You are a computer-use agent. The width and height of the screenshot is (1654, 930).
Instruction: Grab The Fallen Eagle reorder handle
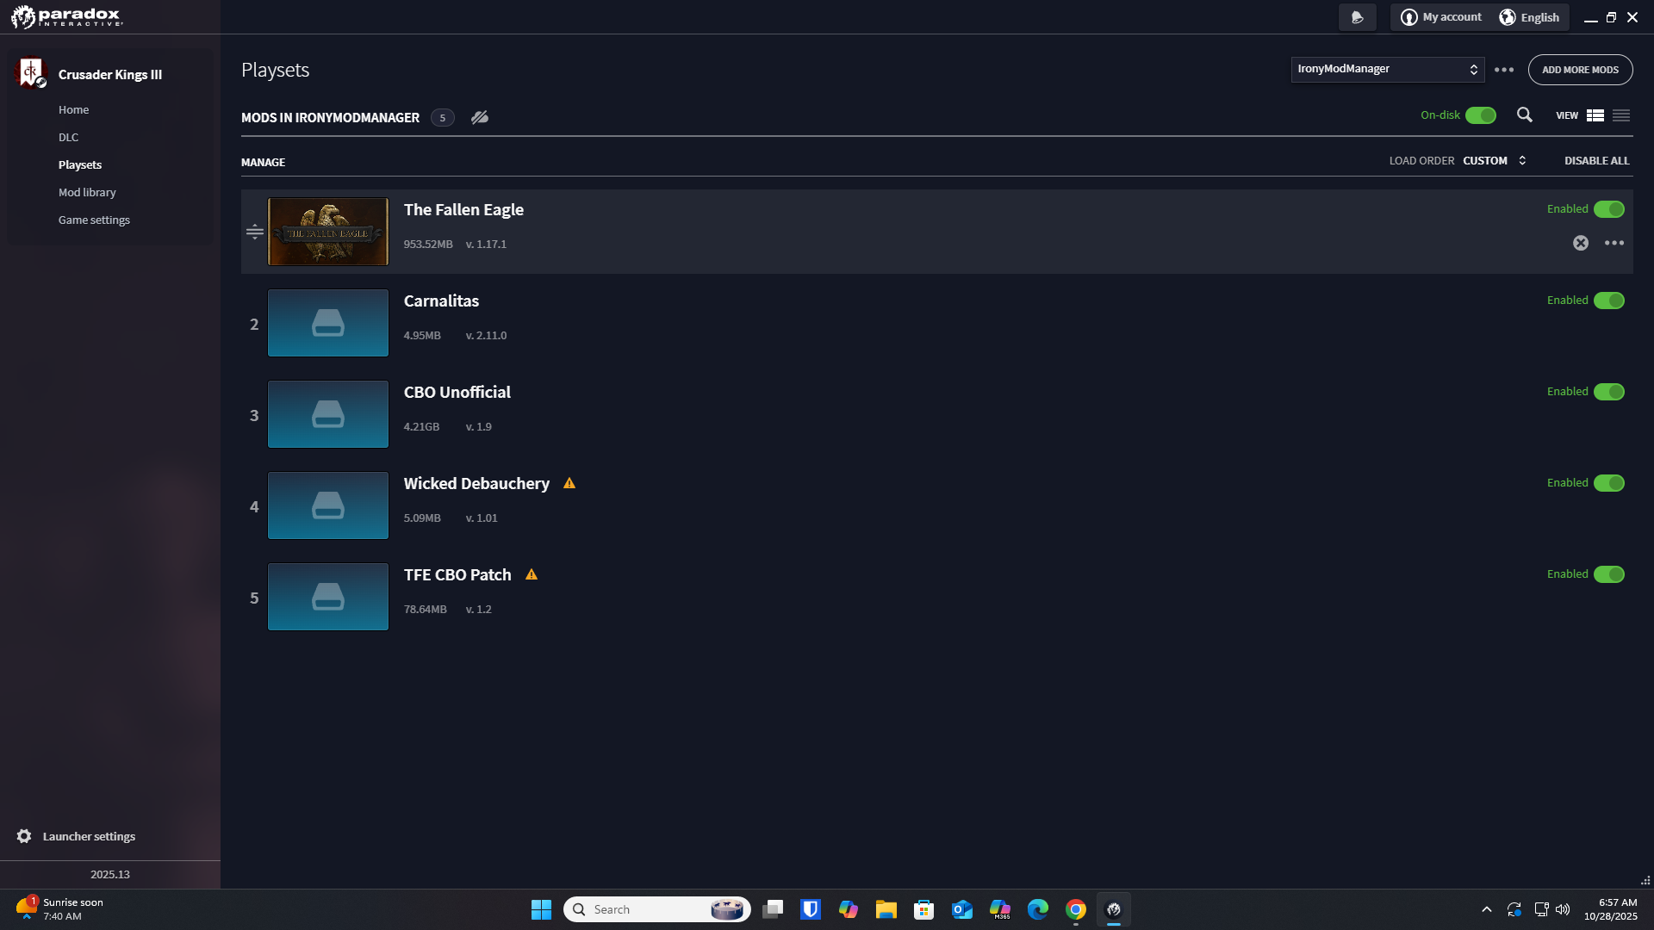[254, 232]
